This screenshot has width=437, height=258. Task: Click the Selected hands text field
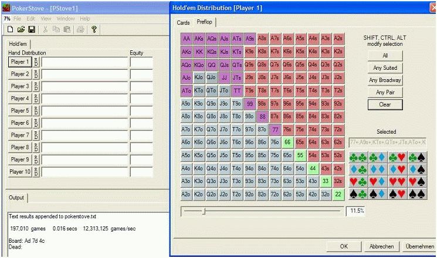388,142
